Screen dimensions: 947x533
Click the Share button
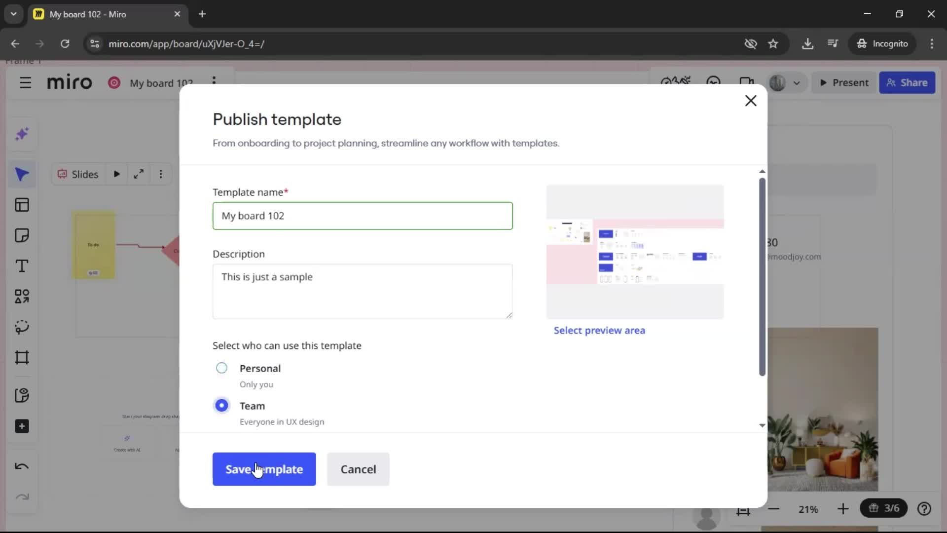[x=907, y=83]
